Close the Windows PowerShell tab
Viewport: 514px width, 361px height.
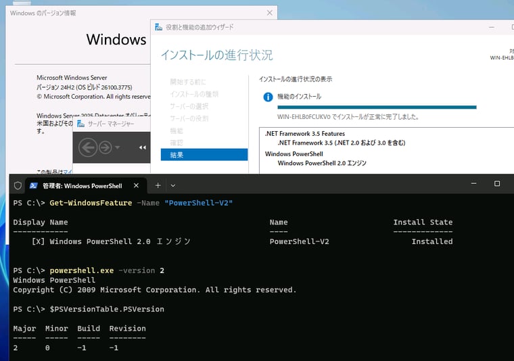click(x=136, y=186)
